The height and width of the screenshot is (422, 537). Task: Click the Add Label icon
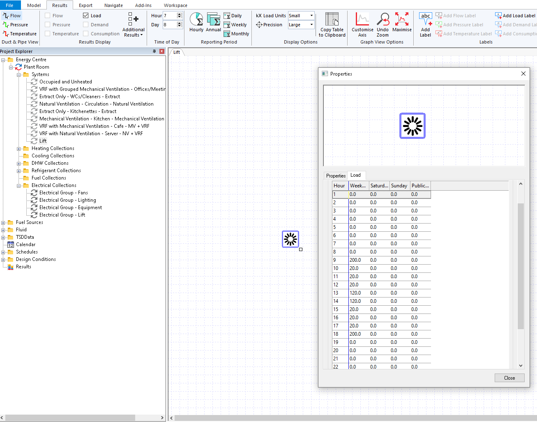[x=425, y=25]
